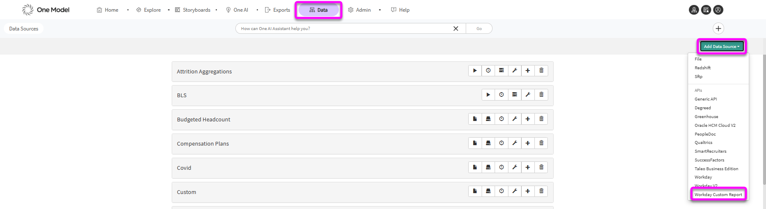766x209 pixels.
Task: Click the plus icon in Covid row
Action: 528,167
